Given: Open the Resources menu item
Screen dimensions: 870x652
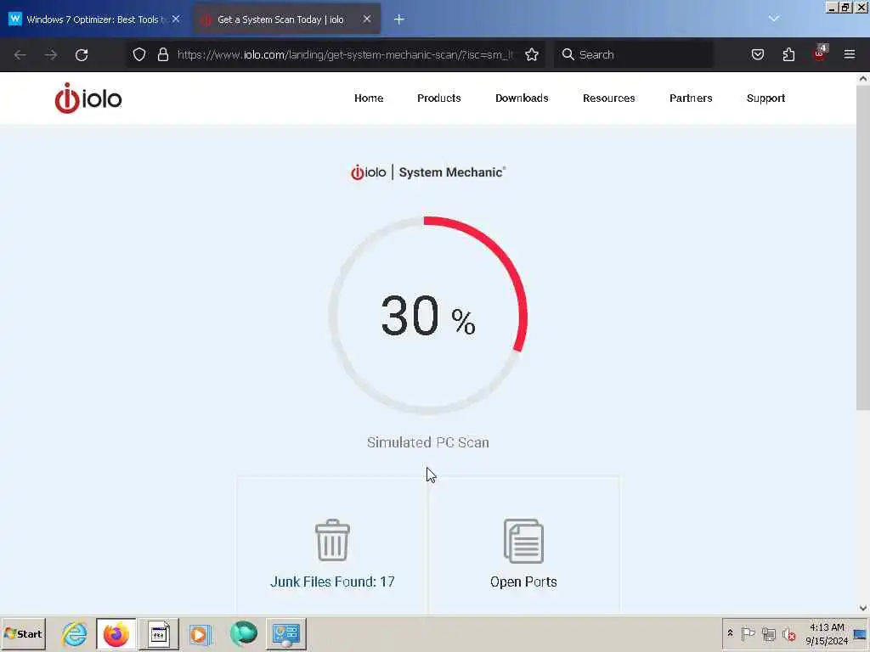Looking at the screenshot, I should 608,98.
